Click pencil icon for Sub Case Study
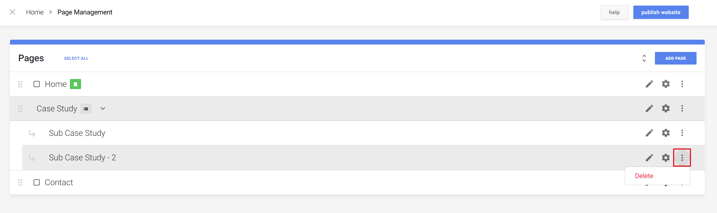 [x=649, y=133]
